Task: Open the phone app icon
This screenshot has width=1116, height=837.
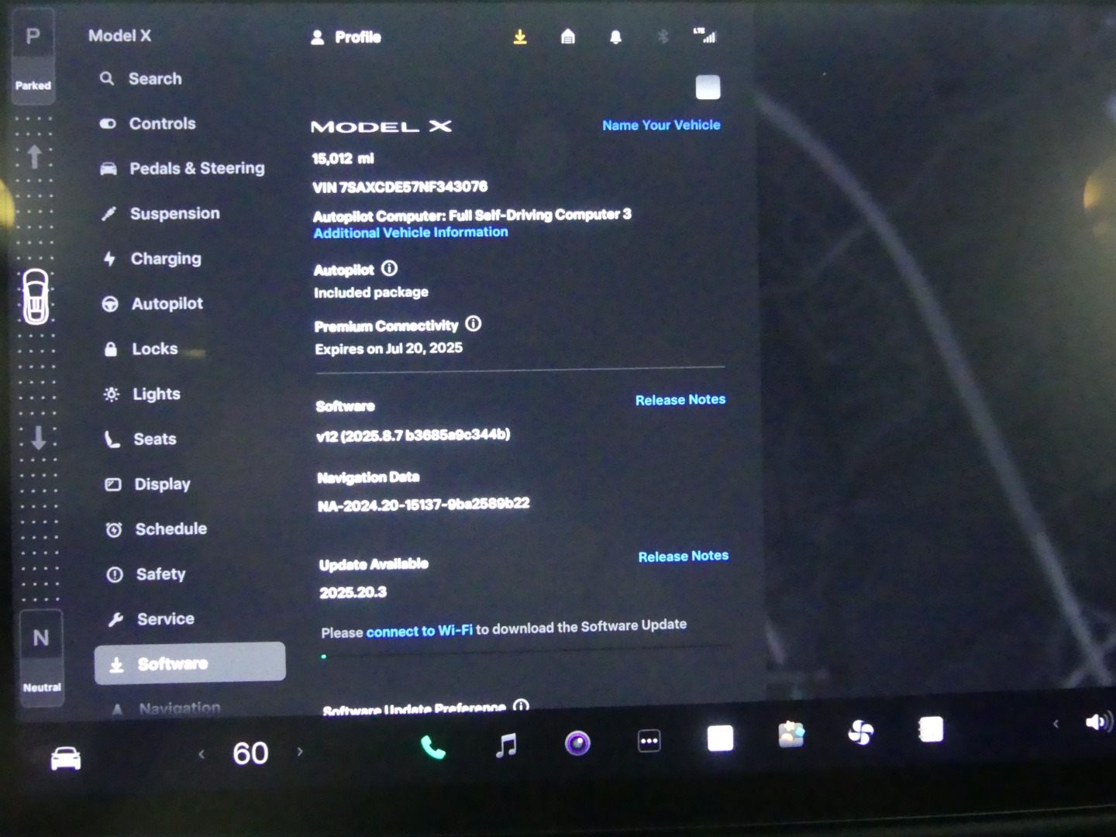Action: point(432,747)
